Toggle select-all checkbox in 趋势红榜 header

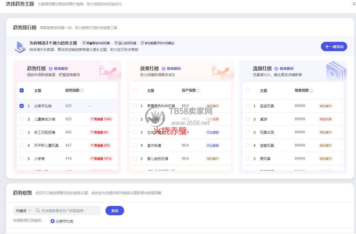tap(22, 90)
